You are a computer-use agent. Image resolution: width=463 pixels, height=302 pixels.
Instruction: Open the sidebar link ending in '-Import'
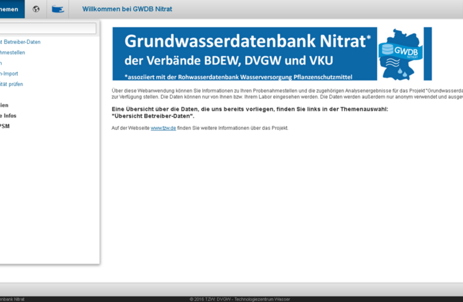pyautogui.click(x=9, y=74)
